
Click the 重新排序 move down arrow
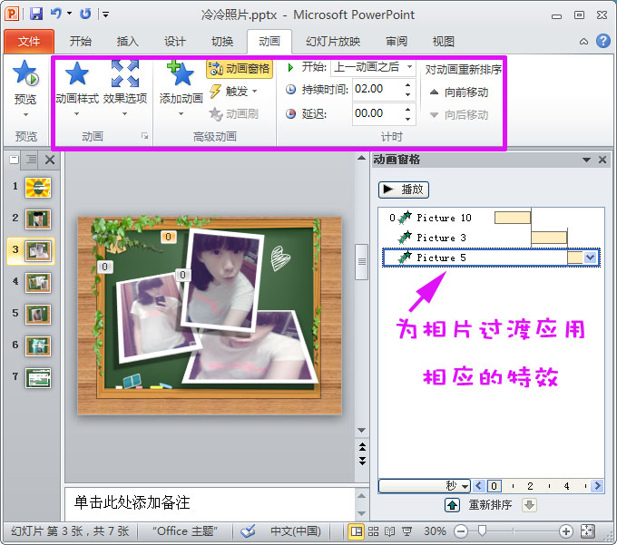click(x=530, y=505)
